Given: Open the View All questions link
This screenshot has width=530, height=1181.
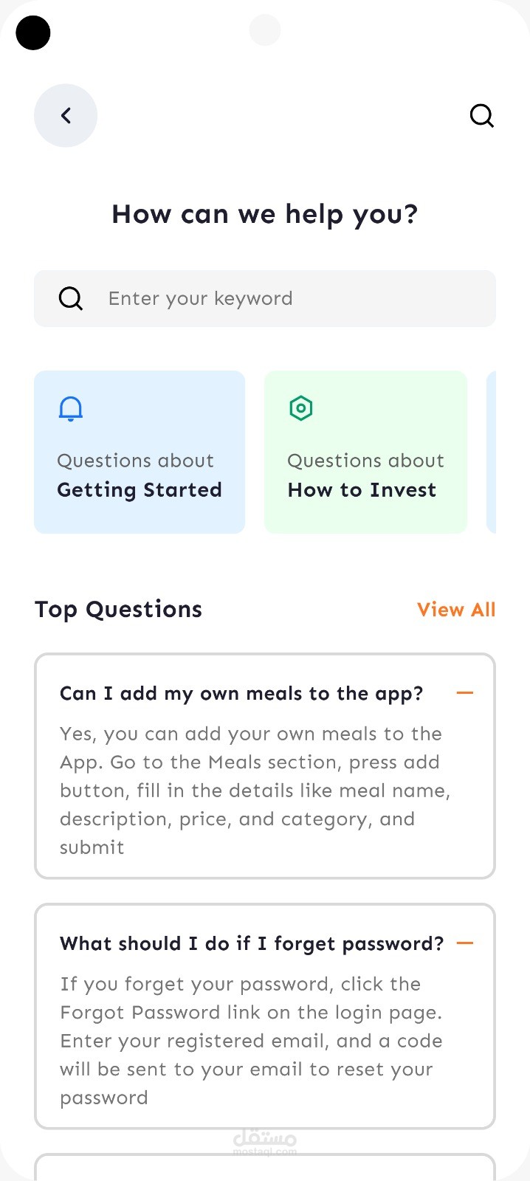Looking at the screenshot, I should point(455,610).
